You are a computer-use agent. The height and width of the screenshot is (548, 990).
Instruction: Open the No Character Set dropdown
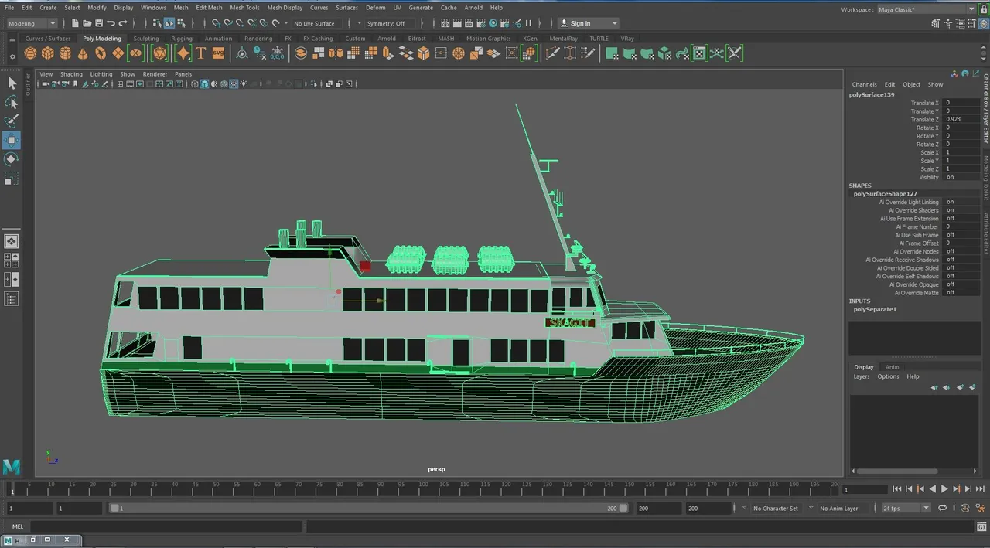point(777,509)
